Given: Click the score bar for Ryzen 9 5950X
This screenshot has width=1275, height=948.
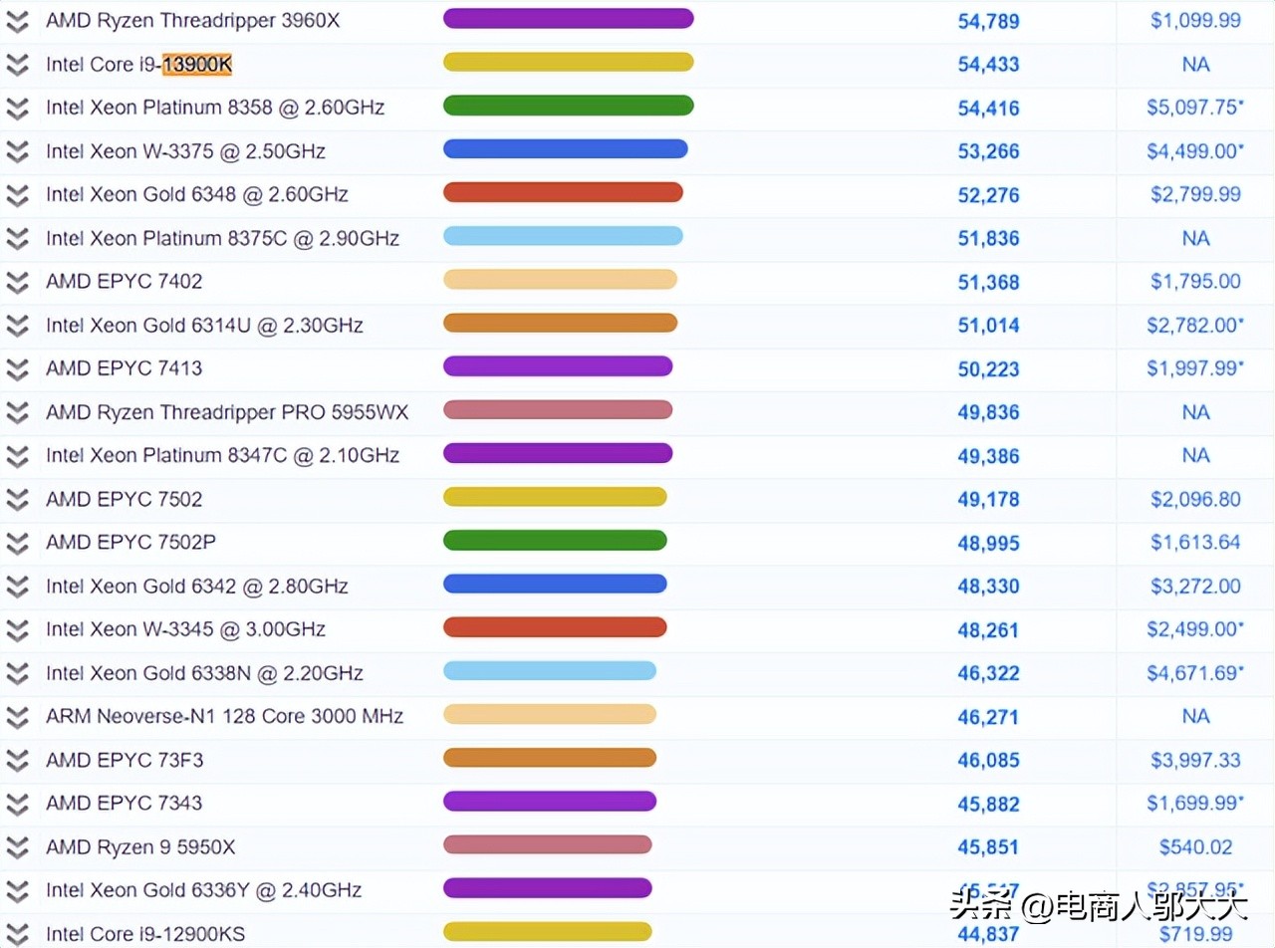Looking at the screenshot, I should coord(547,844).
